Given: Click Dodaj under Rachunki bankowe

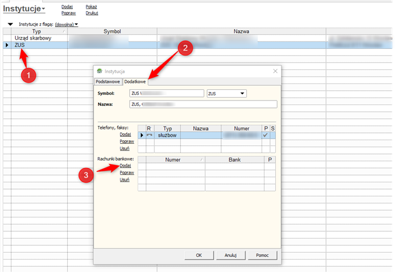Looking at the screenshot, I should [x=125, y=166].
